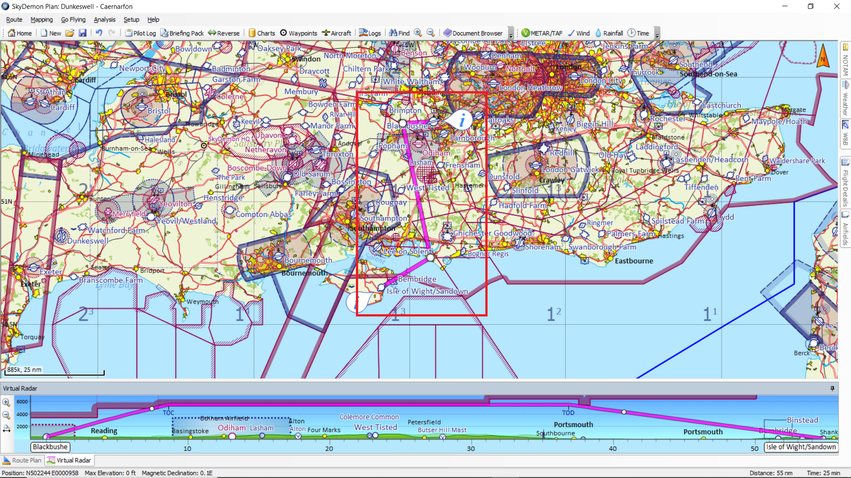This screenshot has height=478, width=851.
Task: Zoom in the map with magnifier plus
Action: (x=418, y=33)
